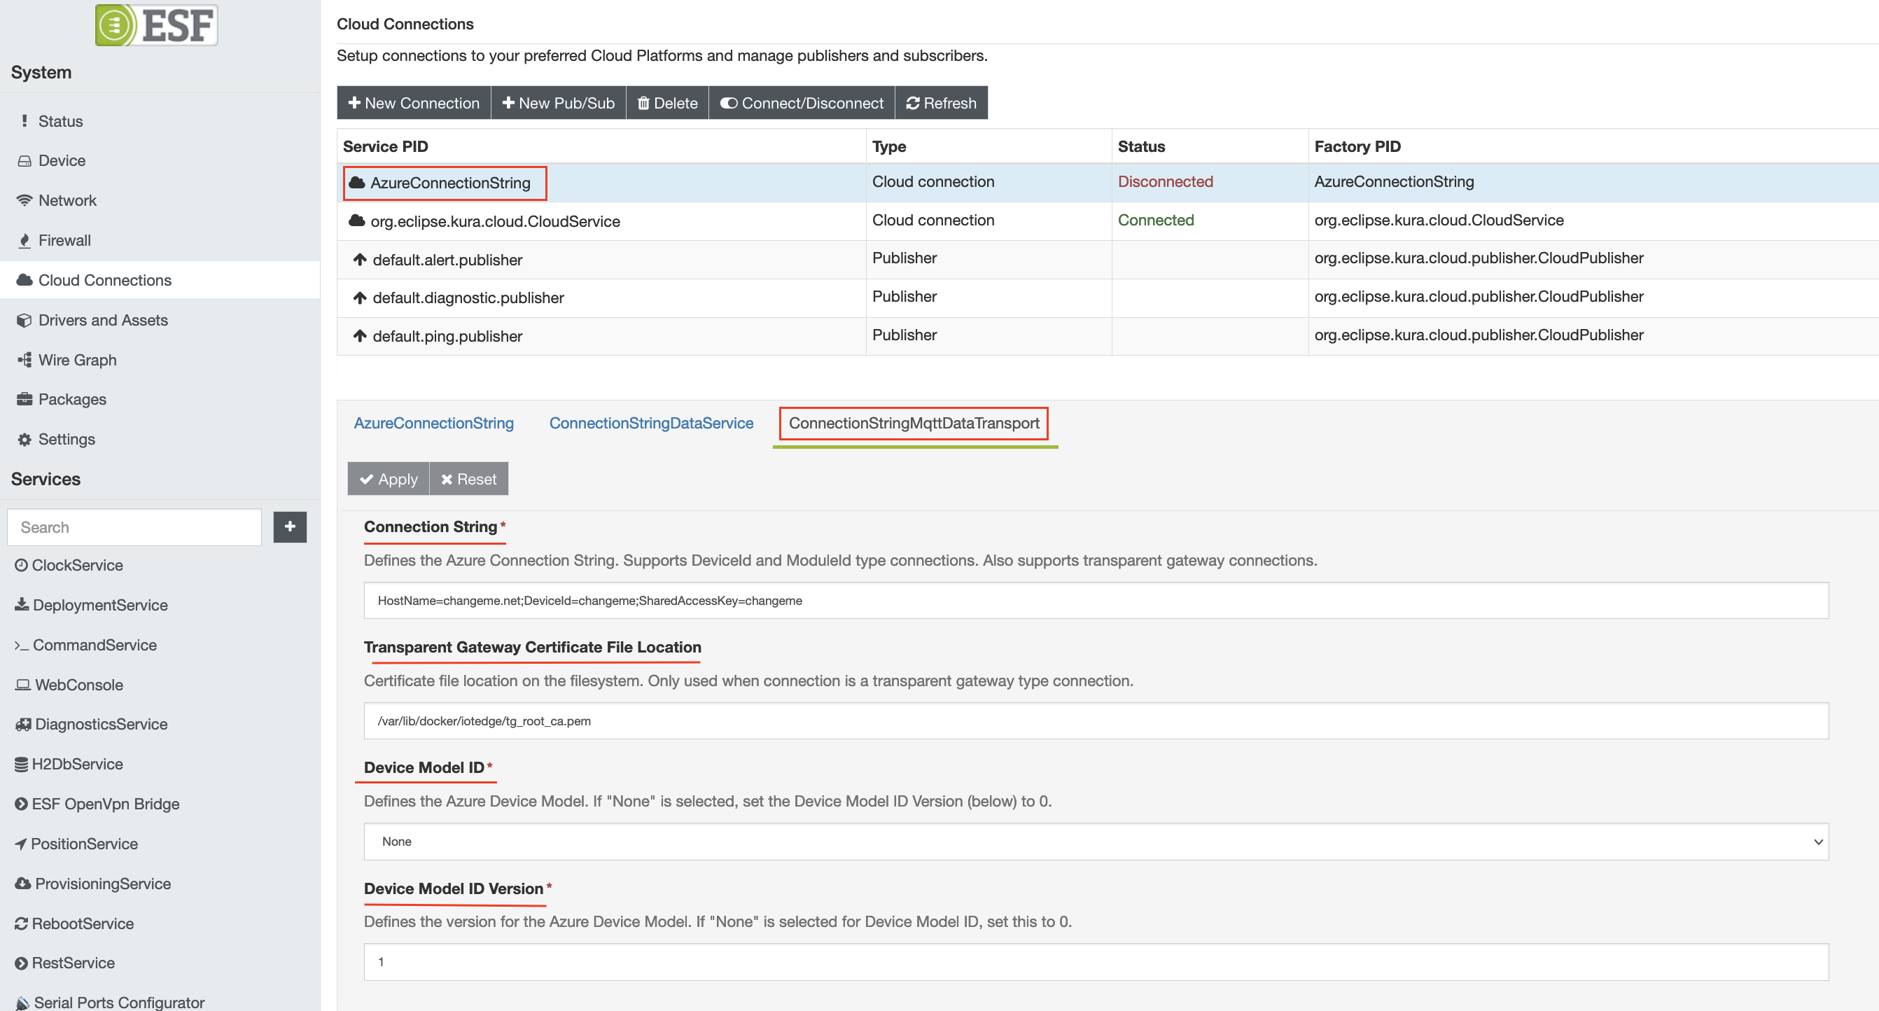Click the Connection String input field
Viewport: 1879px width, 1011px height.
[1096, 601]
